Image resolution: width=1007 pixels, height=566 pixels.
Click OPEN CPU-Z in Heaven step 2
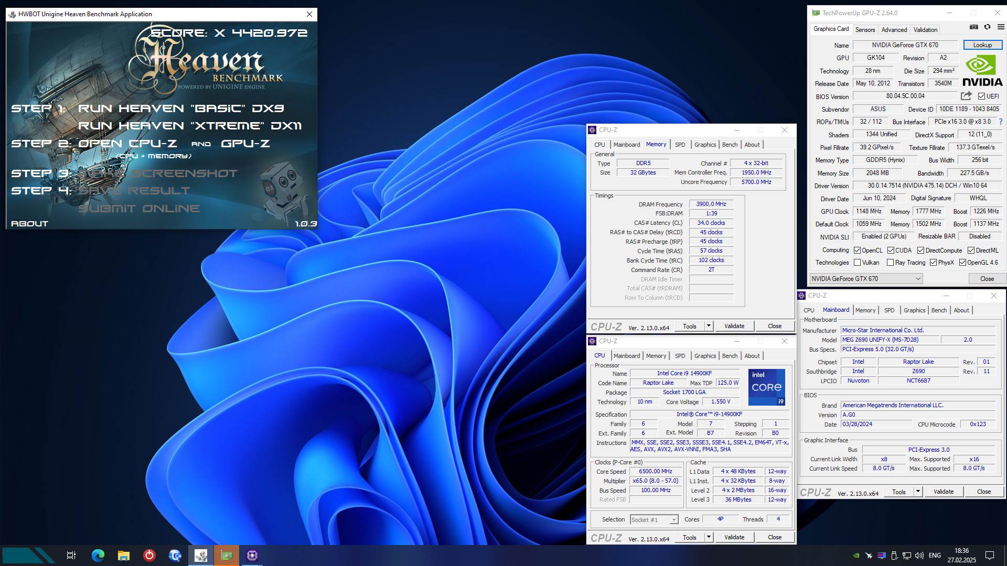coord(127,144)
